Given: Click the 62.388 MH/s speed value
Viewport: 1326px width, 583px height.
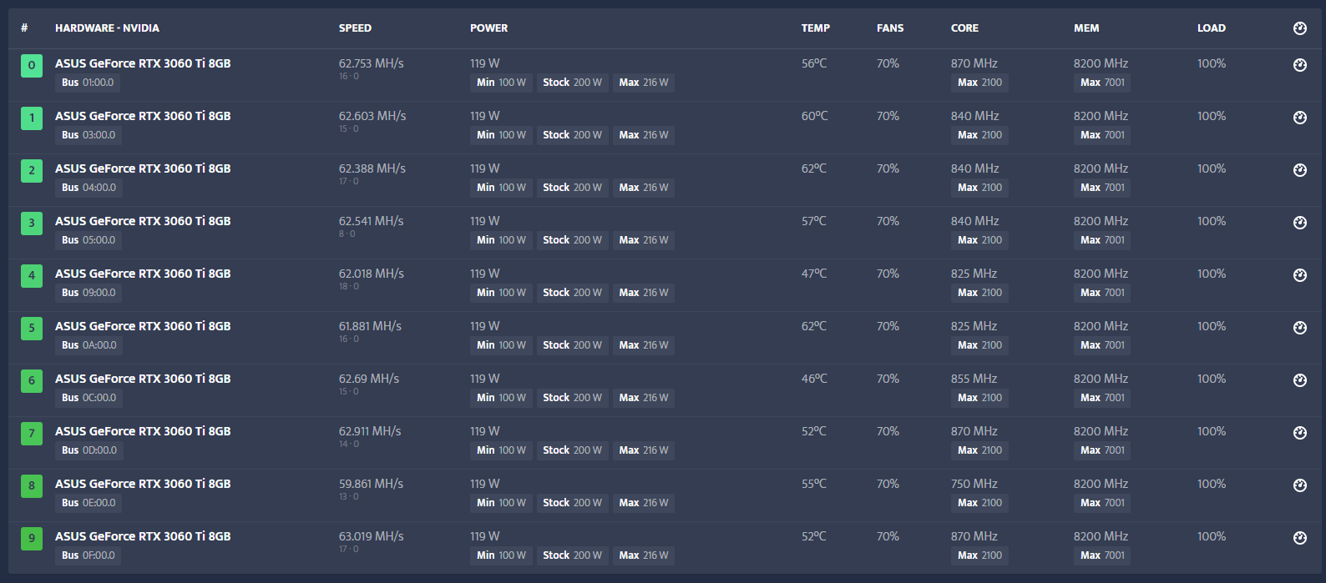Looking at the screenshot, I should 372,168.
